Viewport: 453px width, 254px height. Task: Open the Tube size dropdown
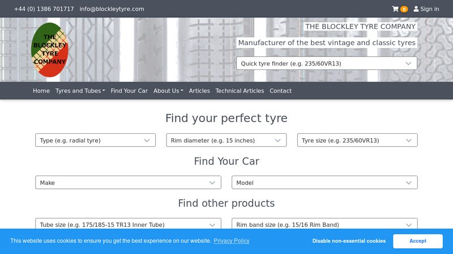coord(128,224)
